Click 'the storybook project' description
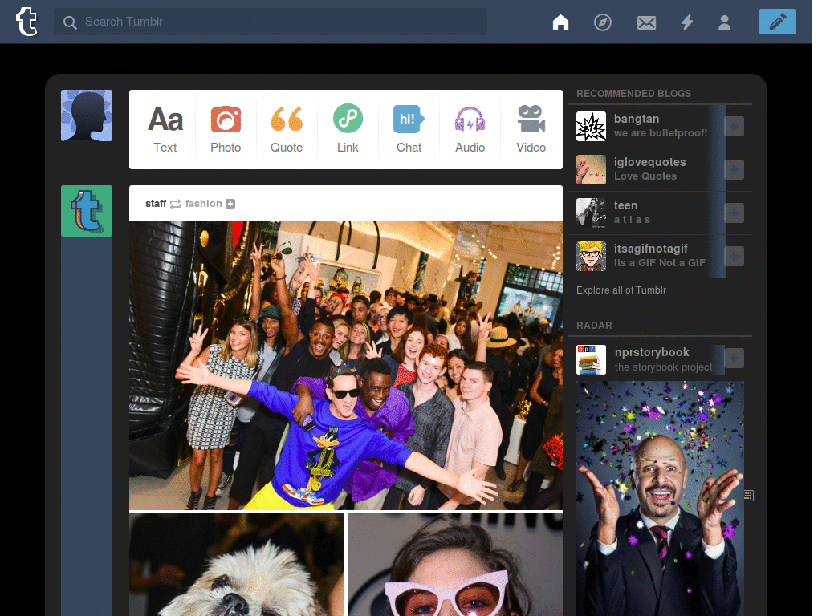This screenshot has height=616, width=822. point(663,367)
